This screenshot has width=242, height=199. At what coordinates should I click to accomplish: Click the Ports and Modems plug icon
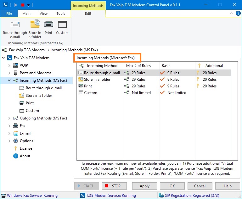click(x=16, y=73)
